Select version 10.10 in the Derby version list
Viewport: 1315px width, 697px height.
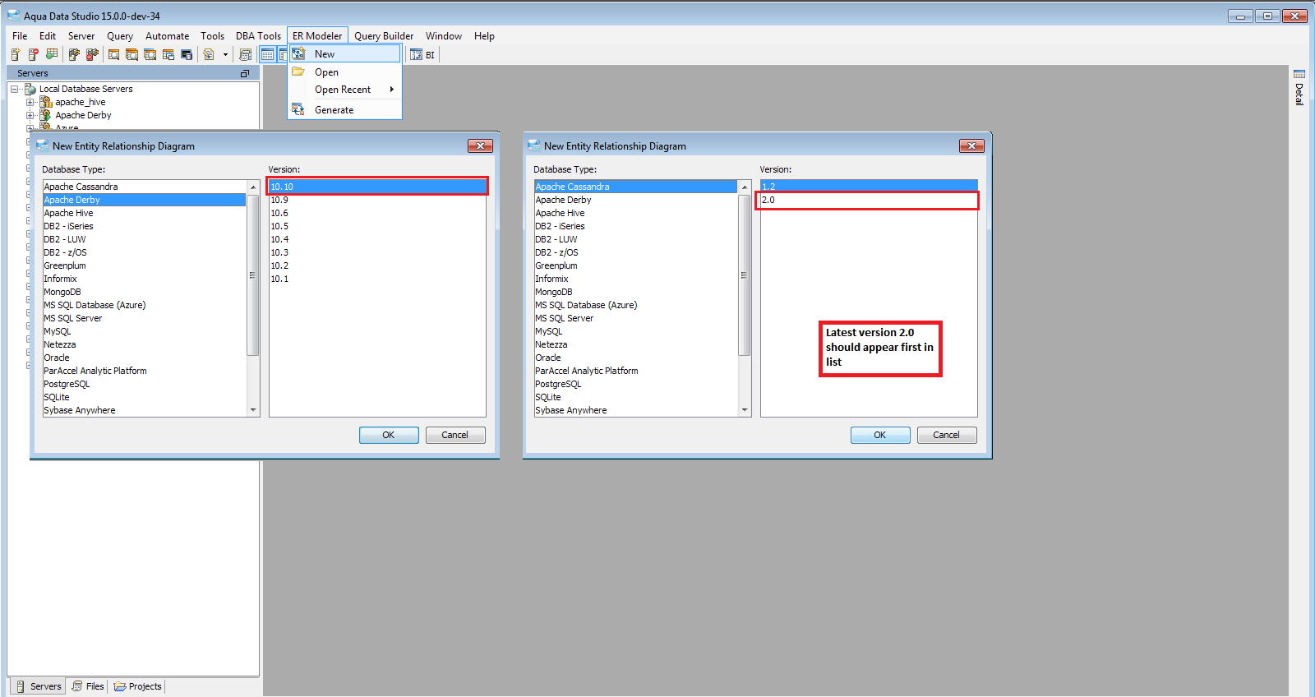click(377, 187)
